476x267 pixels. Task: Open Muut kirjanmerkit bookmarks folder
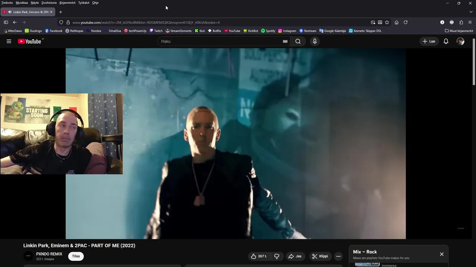(x=459, y=31)
